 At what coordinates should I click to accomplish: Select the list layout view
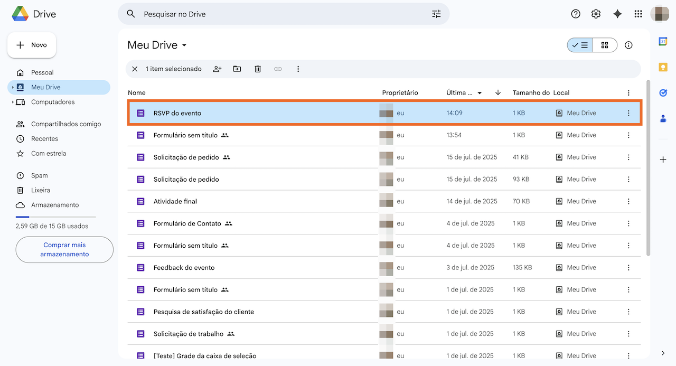(x=580, y=45)
